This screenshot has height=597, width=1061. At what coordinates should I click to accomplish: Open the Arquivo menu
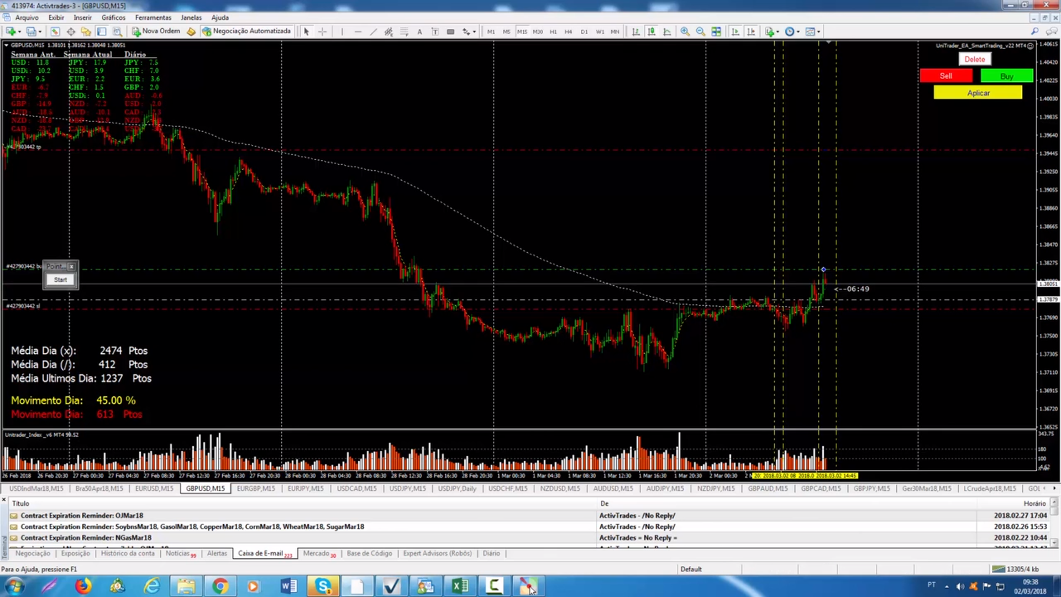click(27, 18)
